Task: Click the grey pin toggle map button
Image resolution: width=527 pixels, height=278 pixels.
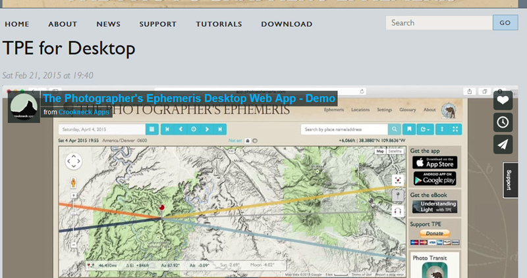Action: point(398,195)
